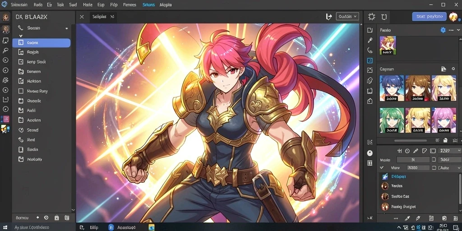Click the white circle icon in the right vertical strip
462x231 pixels.
coord(370,153)
